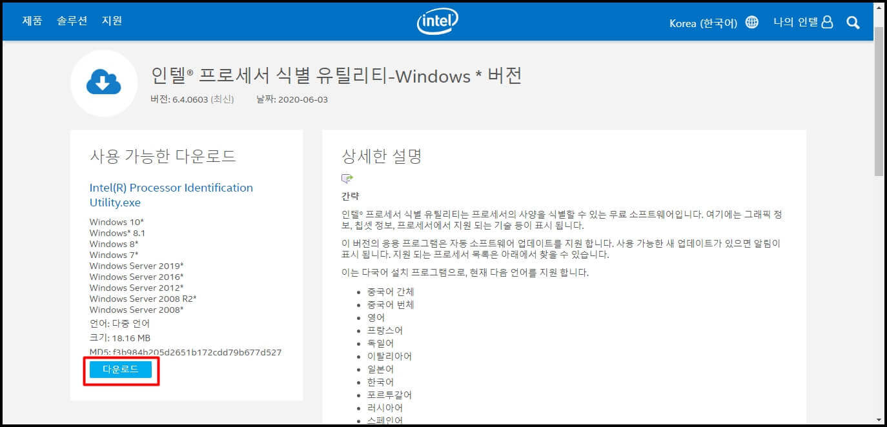Click 중국어 간체 list item
887x427 pixels.
click(390, 292)
